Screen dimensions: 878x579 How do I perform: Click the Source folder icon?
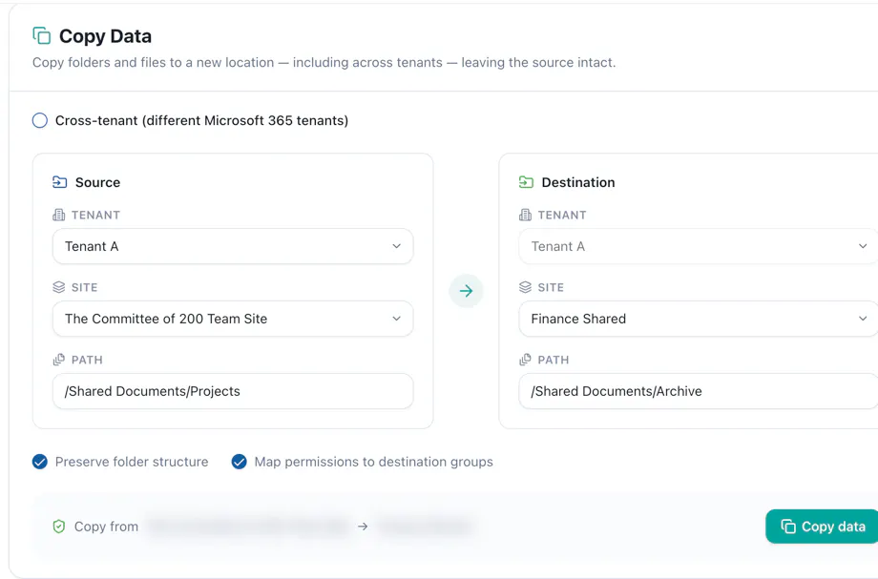coord(59,182)
